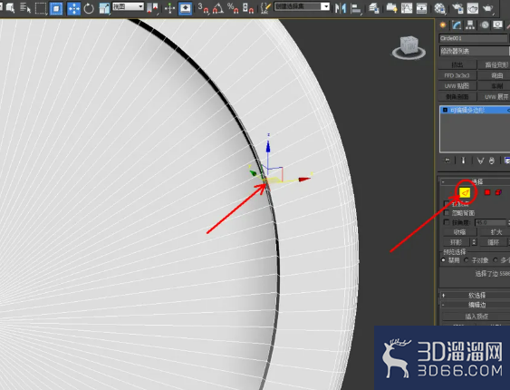Click the Pin Stack icon
The height and width of the screenshot is (390, 510).
pos(447,161)
